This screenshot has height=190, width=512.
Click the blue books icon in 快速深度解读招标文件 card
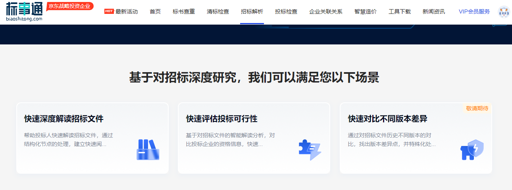coord(148,149)
